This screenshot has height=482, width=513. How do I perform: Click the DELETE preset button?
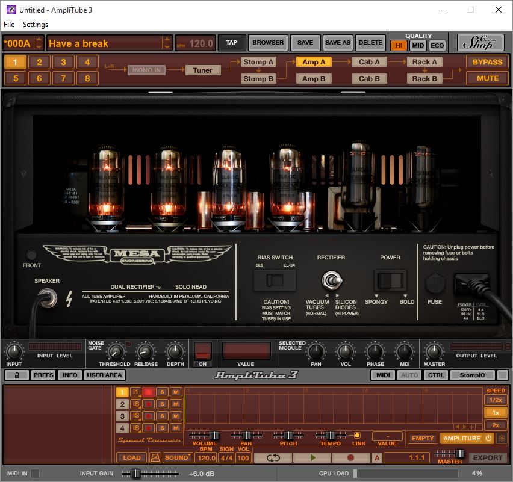coord(370,43)
